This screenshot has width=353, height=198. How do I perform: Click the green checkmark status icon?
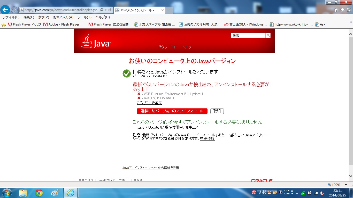[127, 73]
